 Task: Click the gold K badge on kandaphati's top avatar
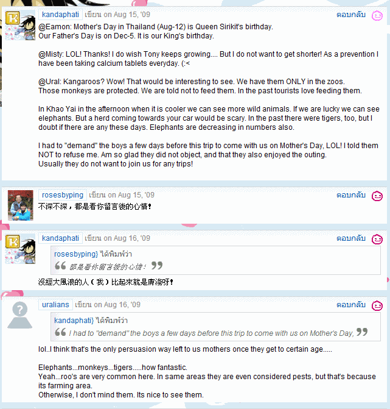coord(13,18)
